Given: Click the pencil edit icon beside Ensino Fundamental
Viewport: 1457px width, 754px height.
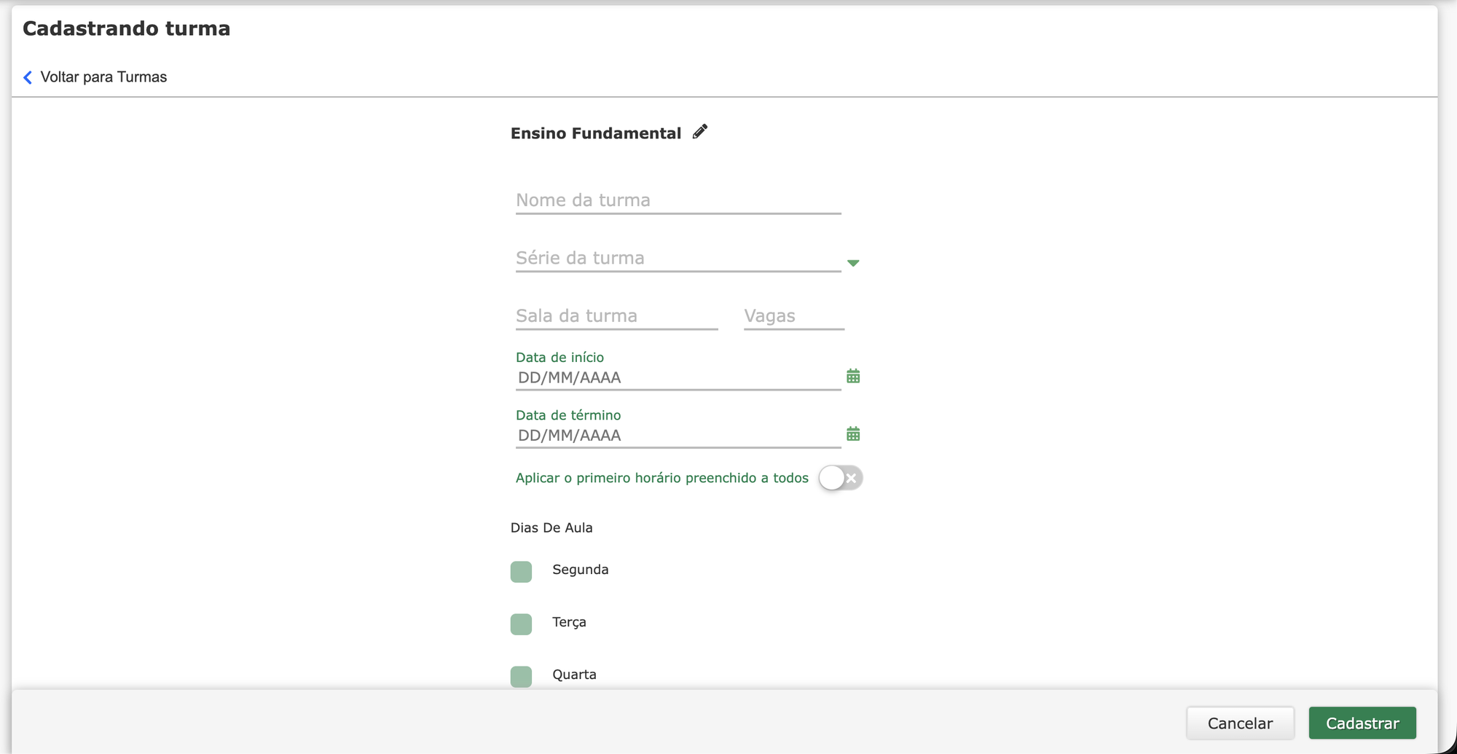Looking at the screenshot, I should (700, 132).
